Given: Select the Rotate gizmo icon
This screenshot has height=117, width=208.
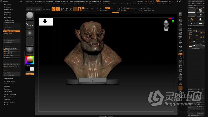Looking at the screenshot, I should 71,9.
